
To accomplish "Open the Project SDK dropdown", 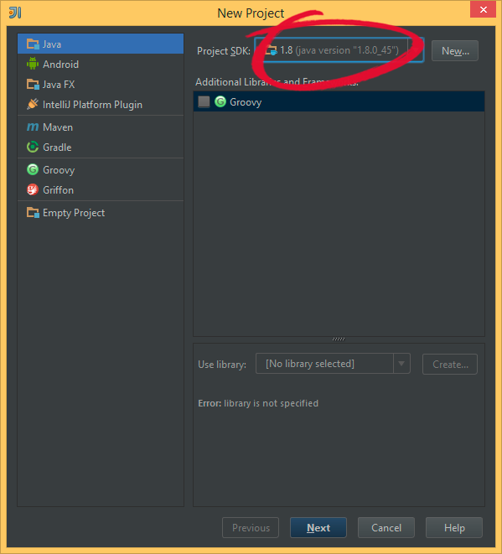I will coord(339,50).
